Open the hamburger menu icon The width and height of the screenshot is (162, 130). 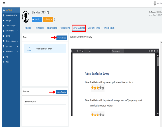coord(4,3)
